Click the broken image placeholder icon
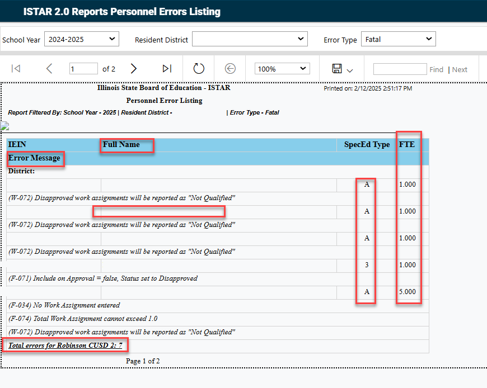 (x=4, y=126)
